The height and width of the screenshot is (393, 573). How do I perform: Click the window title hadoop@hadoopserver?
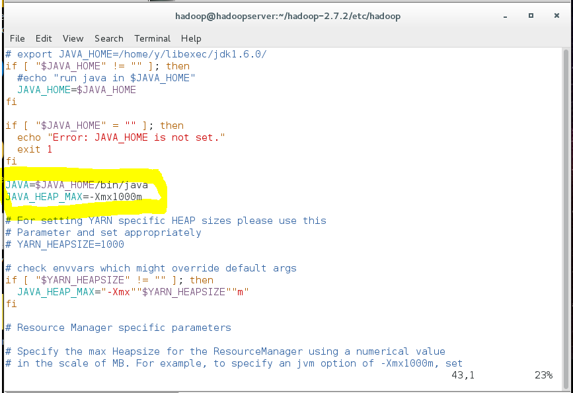(x=288, y=16)
